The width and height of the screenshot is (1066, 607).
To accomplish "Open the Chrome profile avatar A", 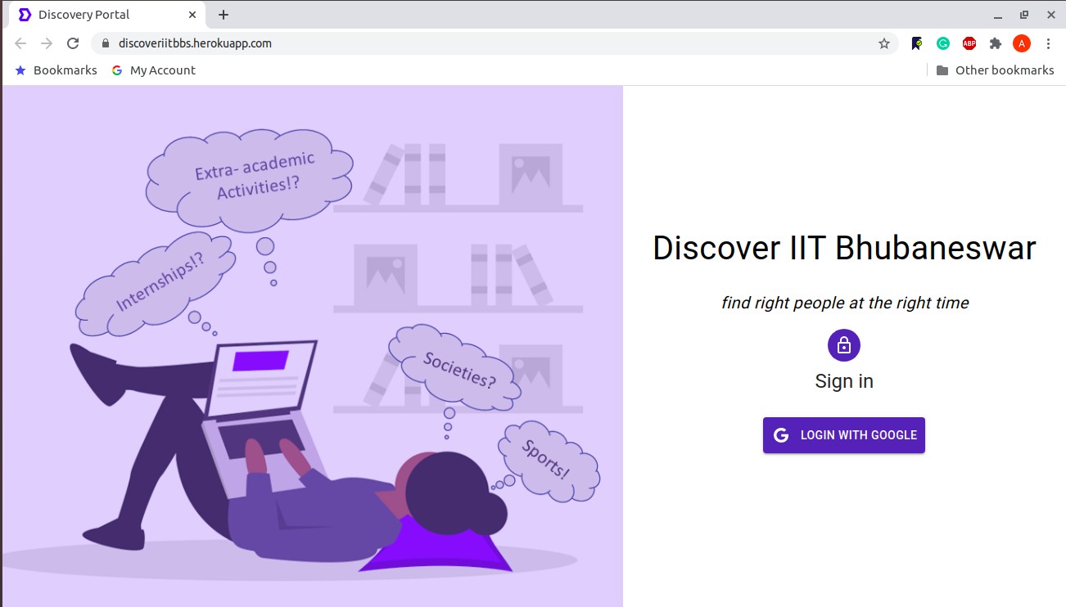I will click(x=1022, y=43).
